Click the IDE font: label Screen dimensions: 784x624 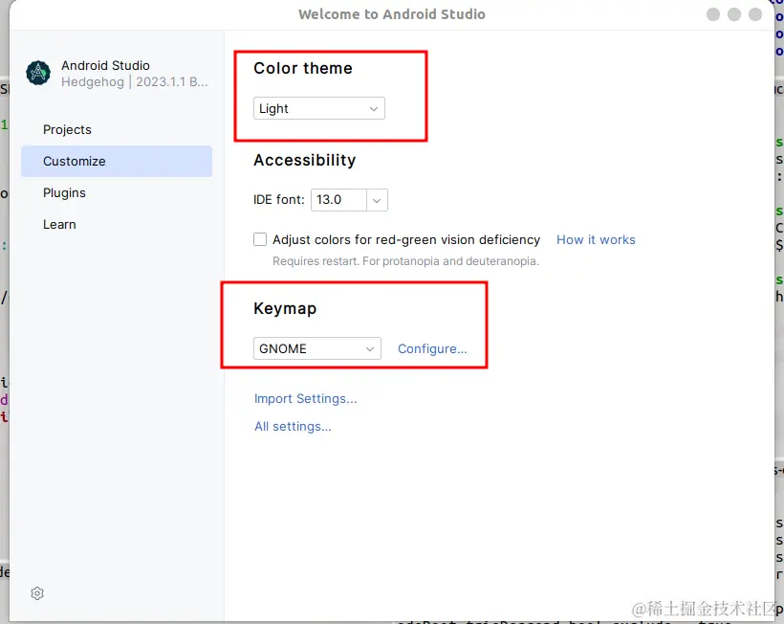click(x=278, y=200)
